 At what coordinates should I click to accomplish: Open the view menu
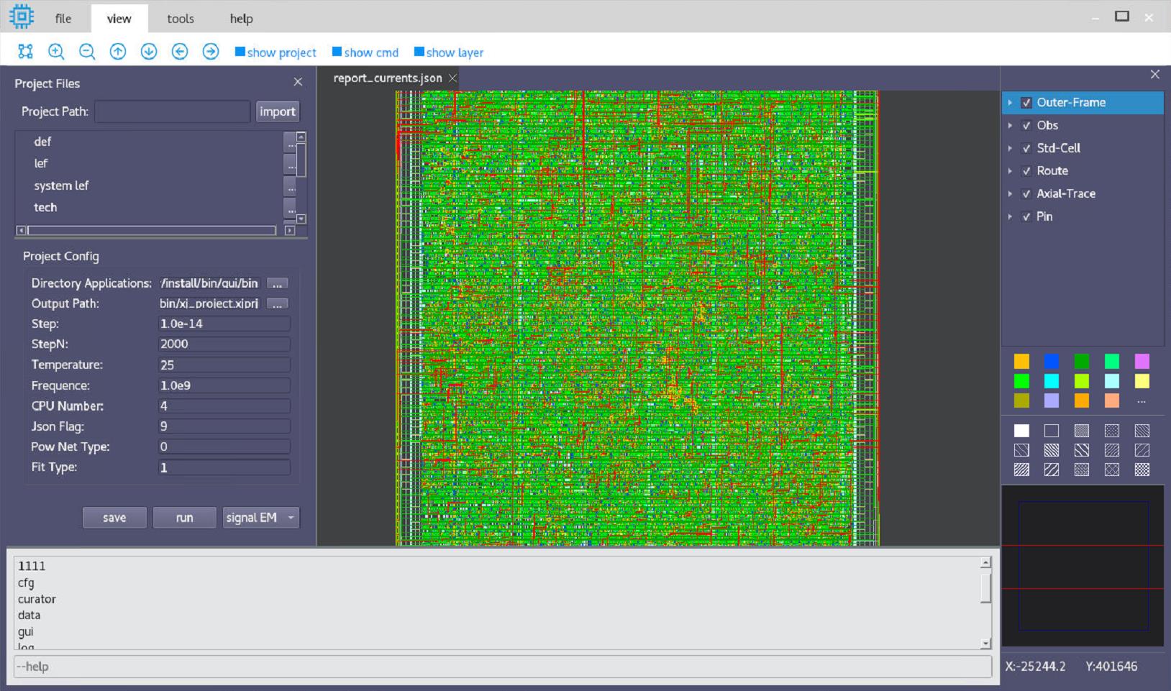[x=119, y=19]
